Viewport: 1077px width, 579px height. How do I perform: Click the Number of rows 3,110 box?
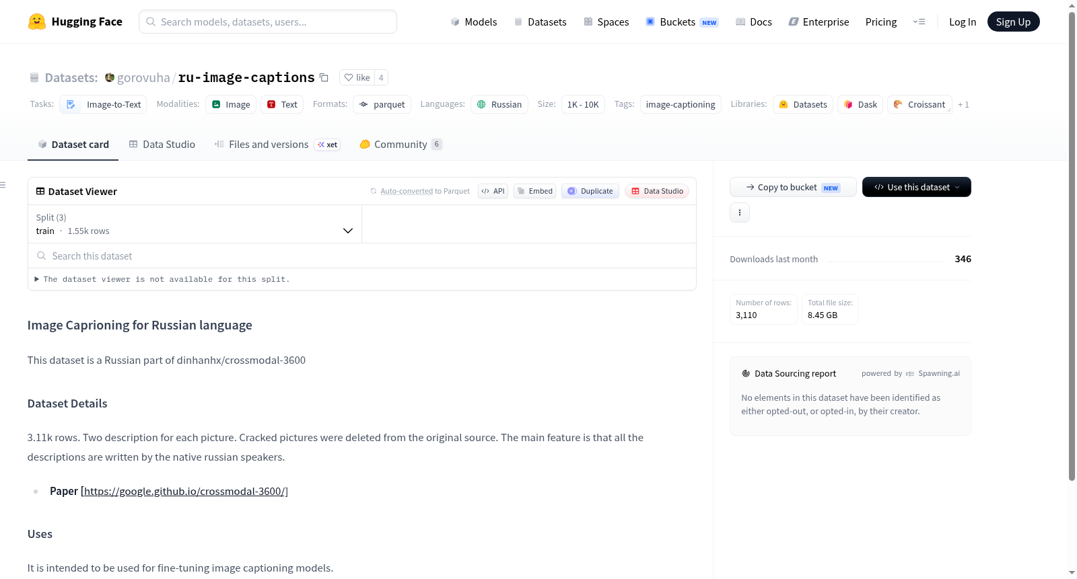[763, 309]
